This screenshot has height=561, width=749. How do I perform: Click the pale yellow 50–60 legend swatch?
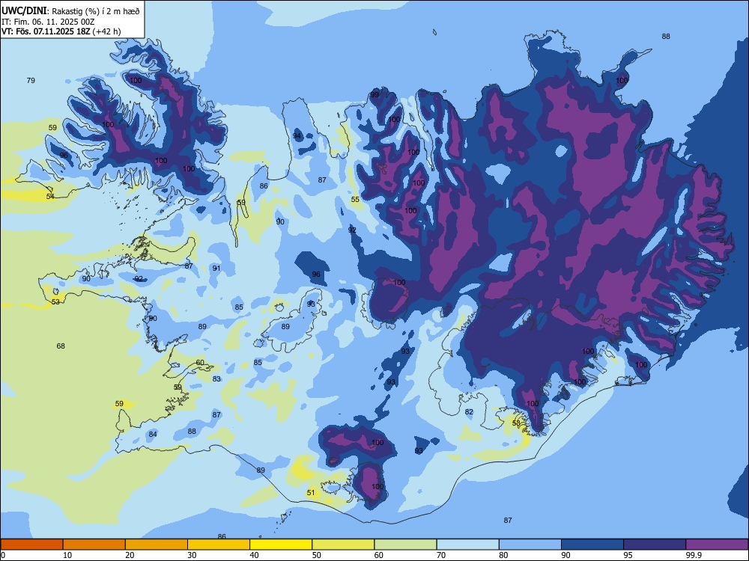coord(344,545)
